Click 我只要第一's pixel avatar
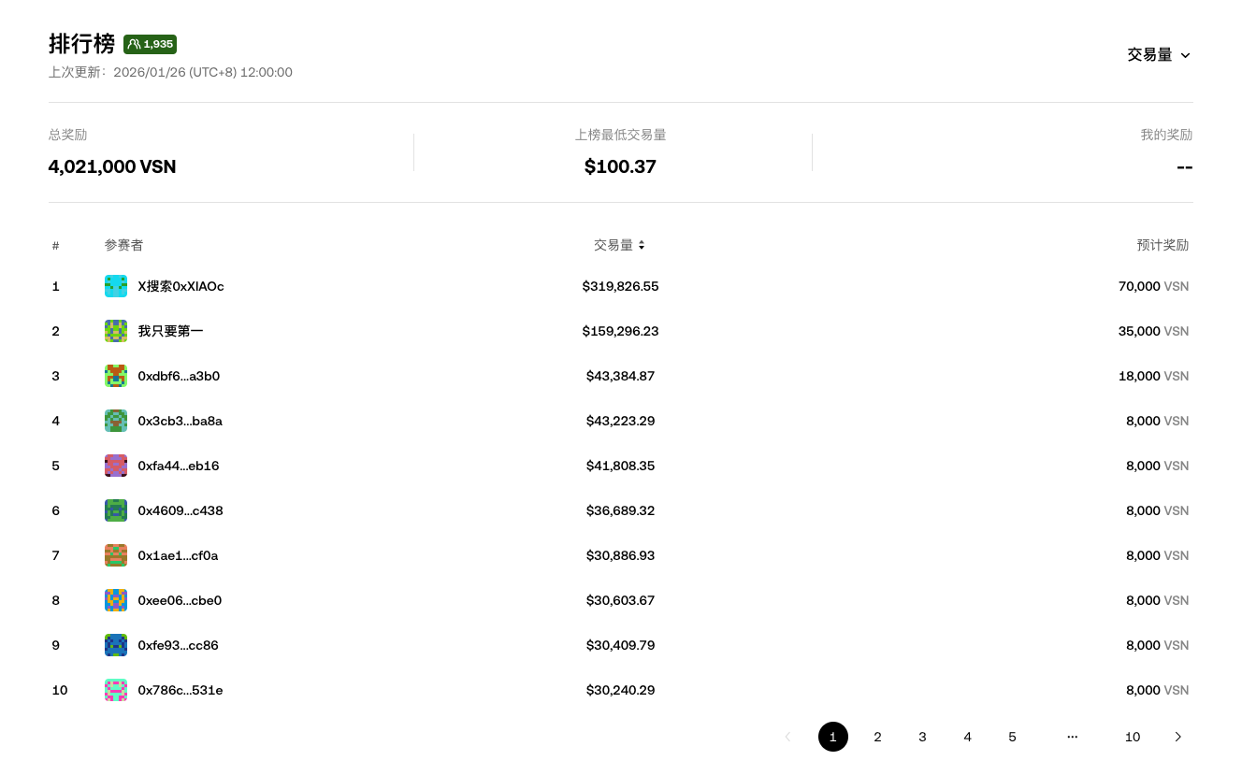This screenshot has height=775, width=1242. (116, 331)
